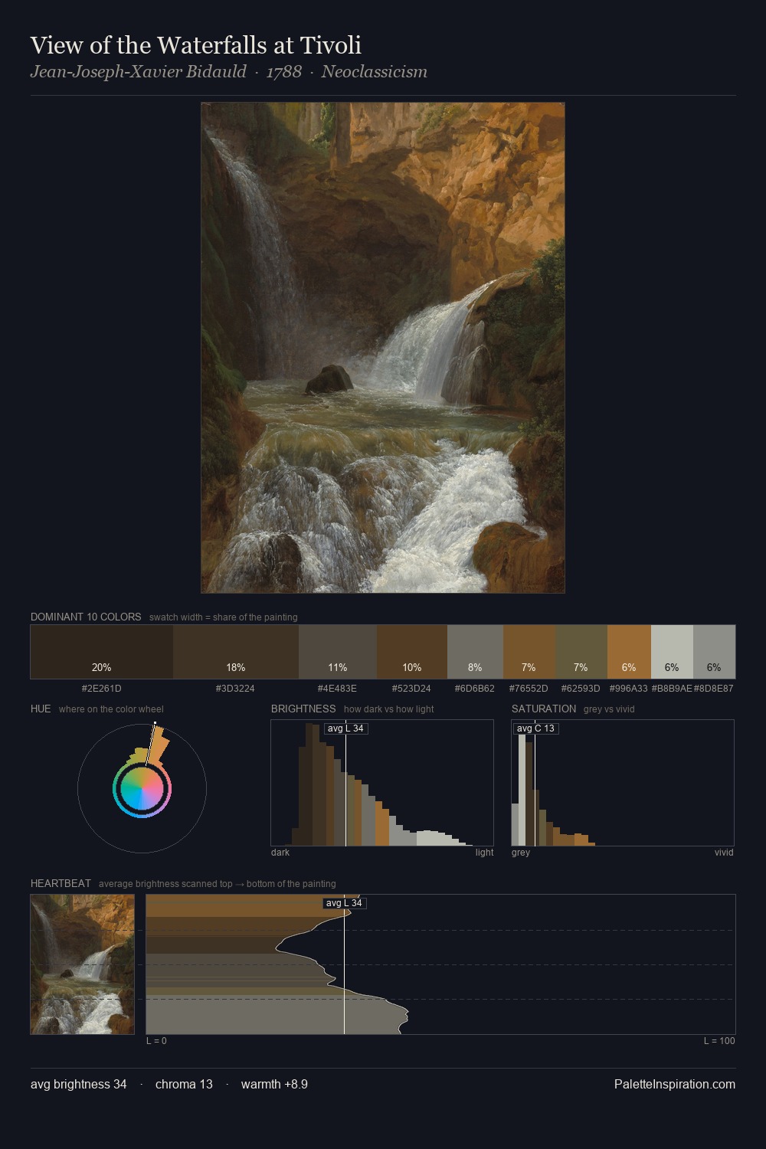The width and height of the screenshot is (766, 1149).
Task: Select the 8% grey swatch #6D6B62
Action: tap(475, 652)
